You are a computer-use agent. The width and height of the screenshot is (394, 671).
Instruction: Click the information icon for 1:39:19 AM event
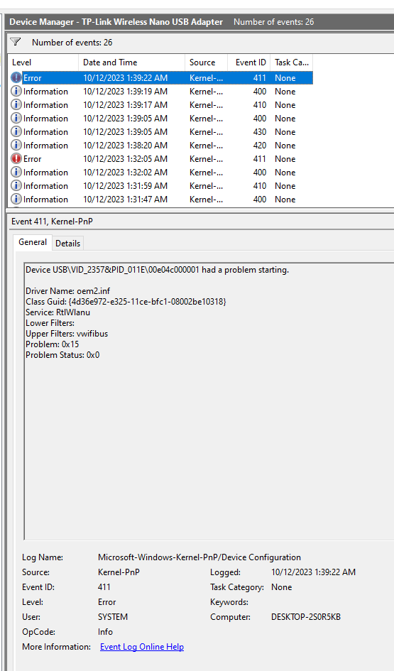click(x=16, y=91)
